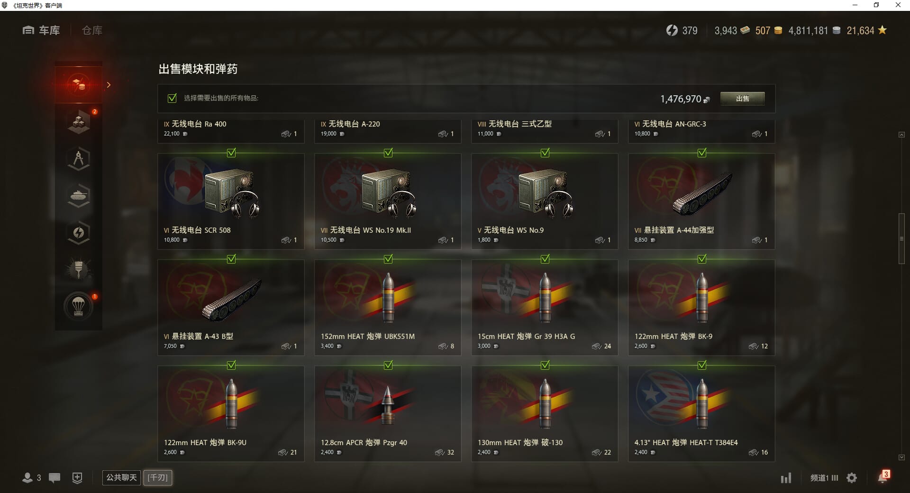Click the scroll-down arrow of item list
The width and height of the screenshot is (910, 493).
(x=901, y=457)
